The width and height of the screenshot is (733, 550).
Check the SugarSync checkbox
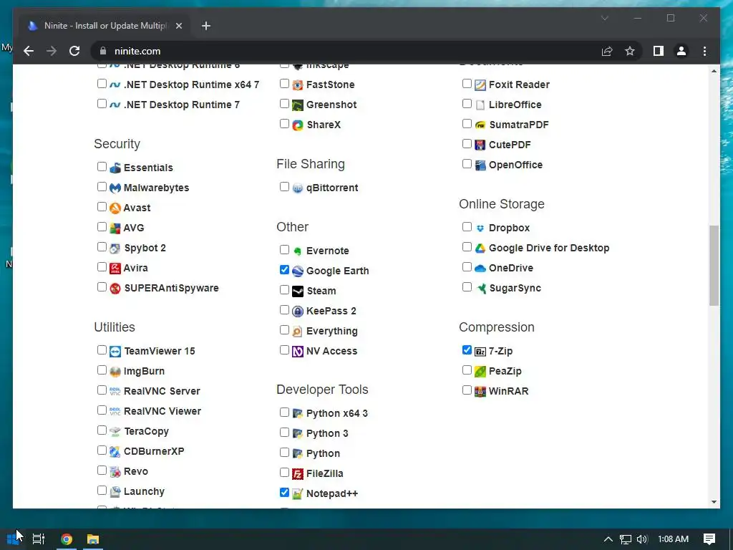[467, 287]
